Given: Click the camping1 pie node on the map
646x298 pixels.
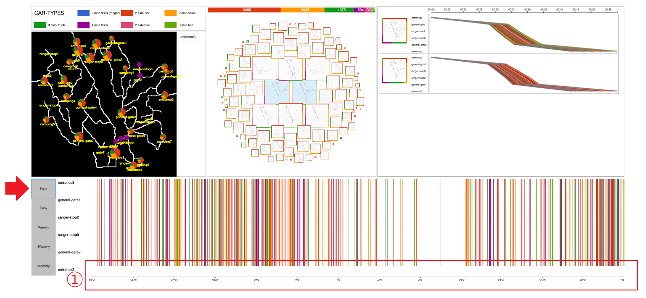Looking at the screenshot, I should click(x=126, y=69).
